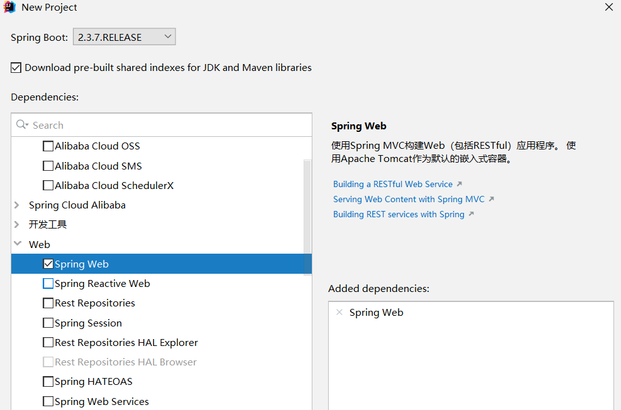Toggle Download pre-built shared indexes checkbox

[16, 67]
